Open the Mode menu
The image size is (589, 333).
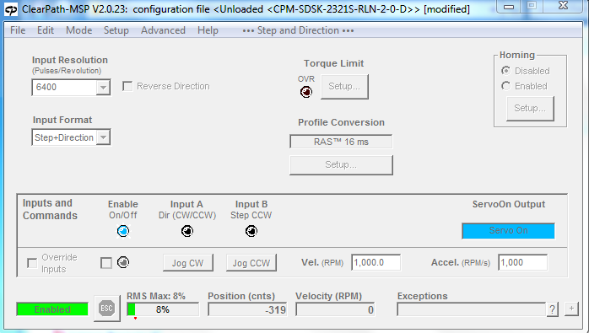click(x=78, y=30)
